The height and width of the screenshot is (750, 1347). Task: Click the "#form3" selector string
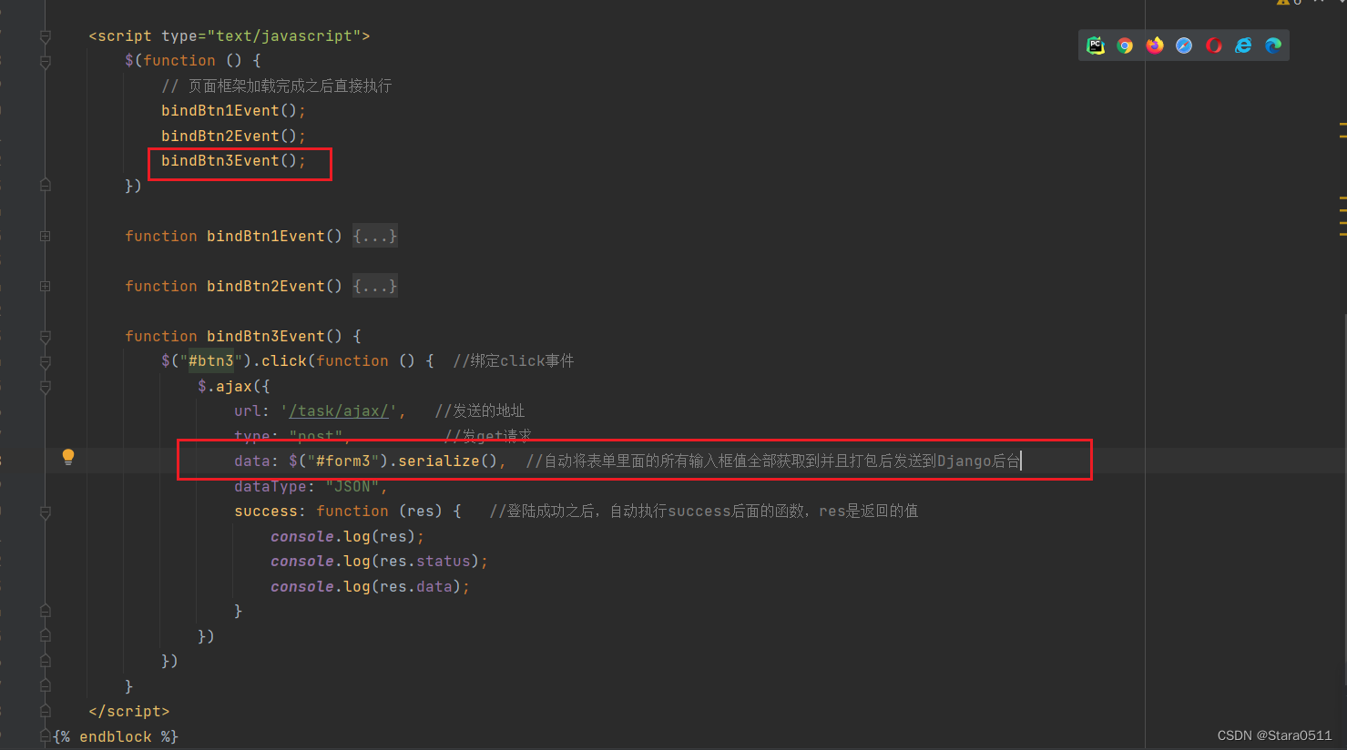pos(343,461)
